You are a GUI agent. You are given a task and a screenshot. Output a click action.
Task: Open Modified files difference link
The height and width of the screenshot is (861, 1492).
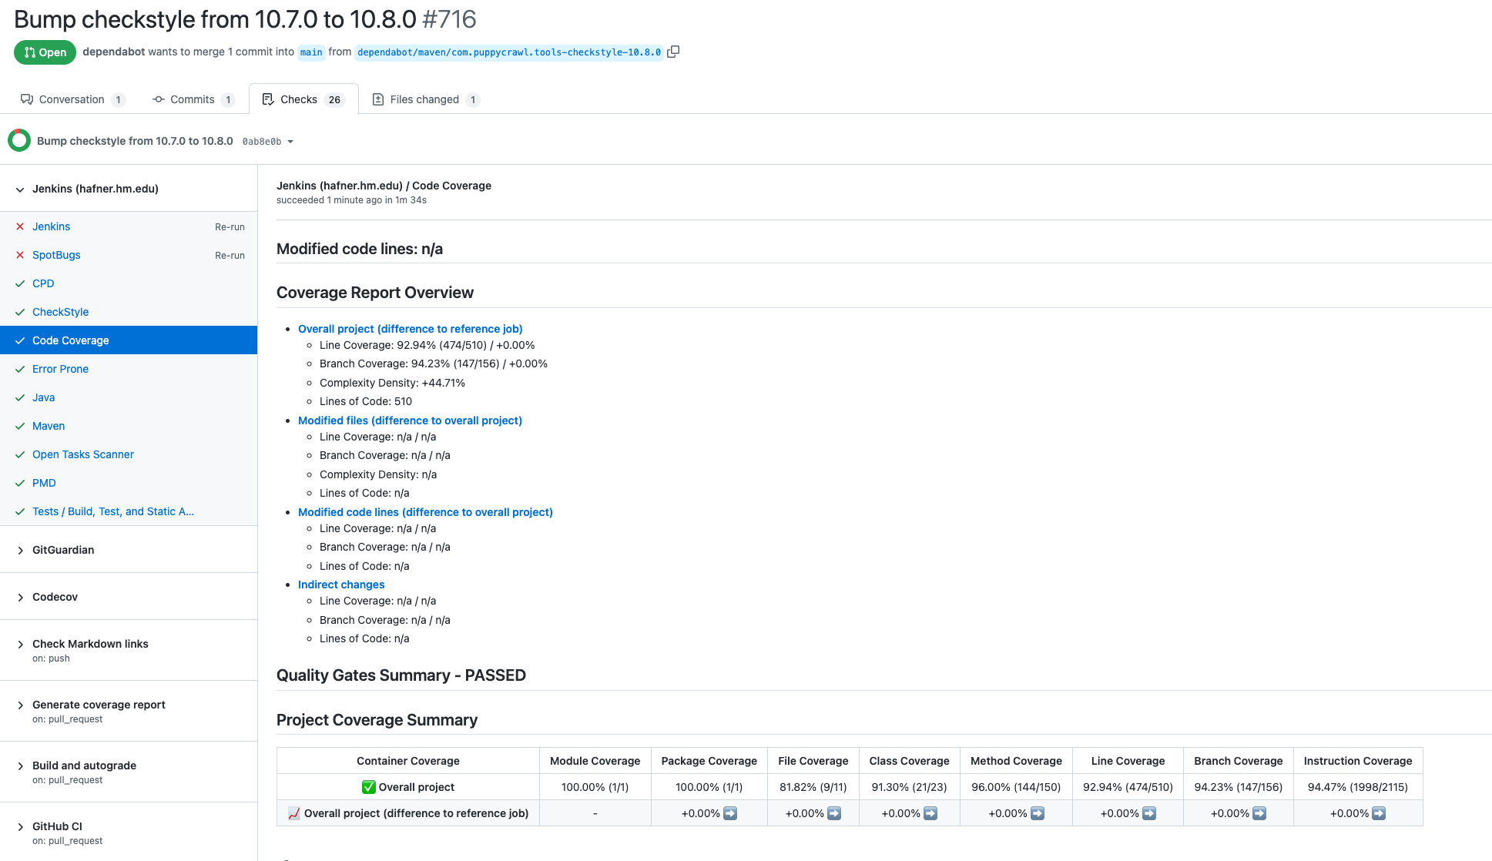click(410, 420)
